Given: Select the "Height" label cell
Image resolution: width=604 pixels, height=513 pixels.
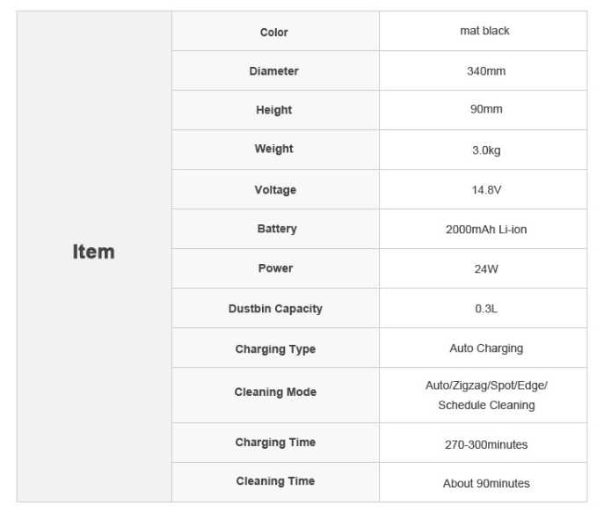Looking at the screenshot, I should coord(274,110).
